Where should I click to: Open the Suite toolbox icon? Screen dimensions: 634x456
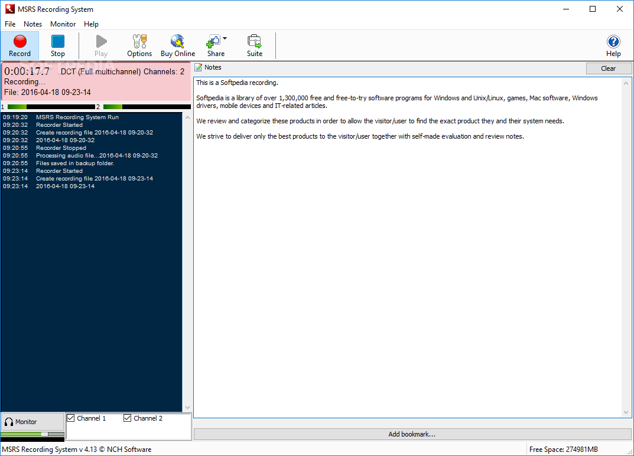255,45
